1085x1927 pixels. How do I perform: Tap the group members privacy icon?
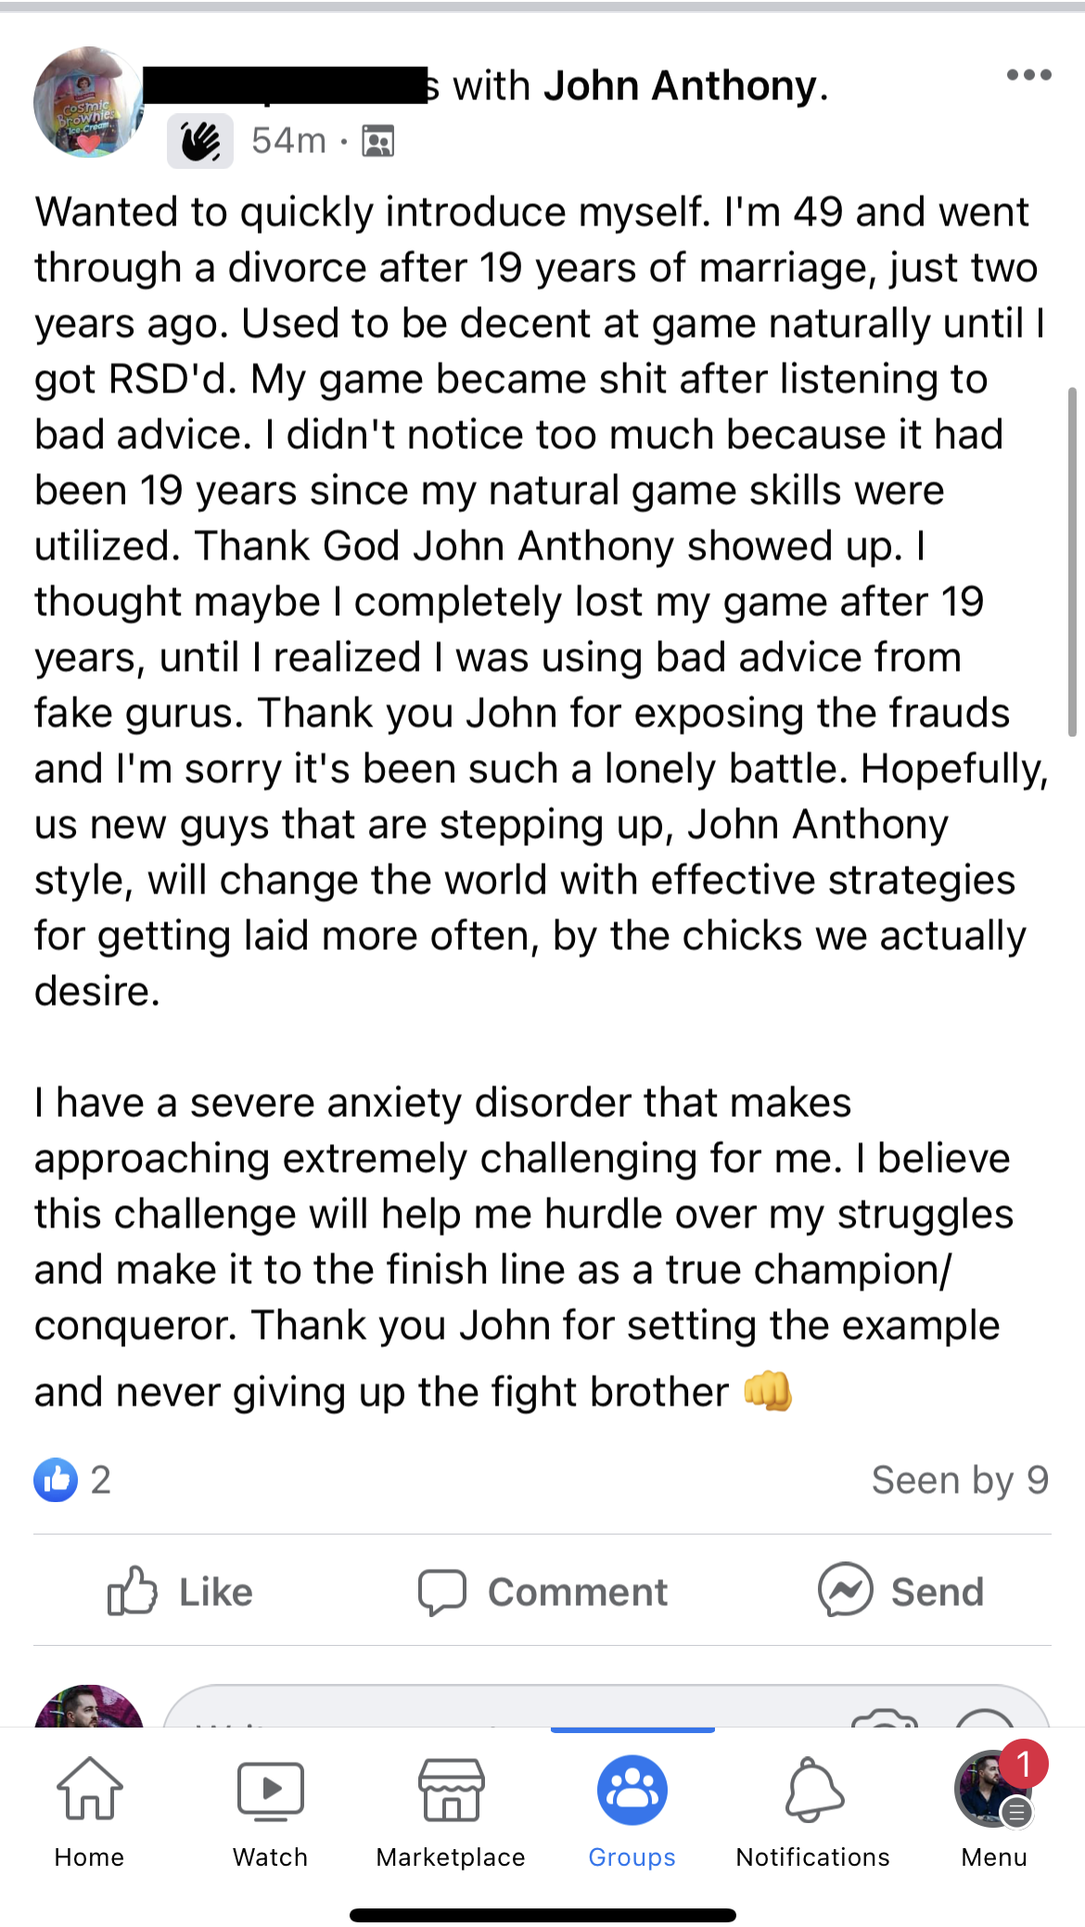[377, 141]
